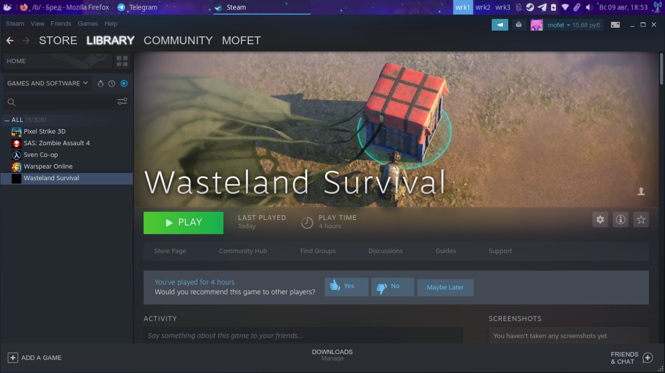Click the vertical page scrollbar
The image size is (665, 373).
(661, 67)
